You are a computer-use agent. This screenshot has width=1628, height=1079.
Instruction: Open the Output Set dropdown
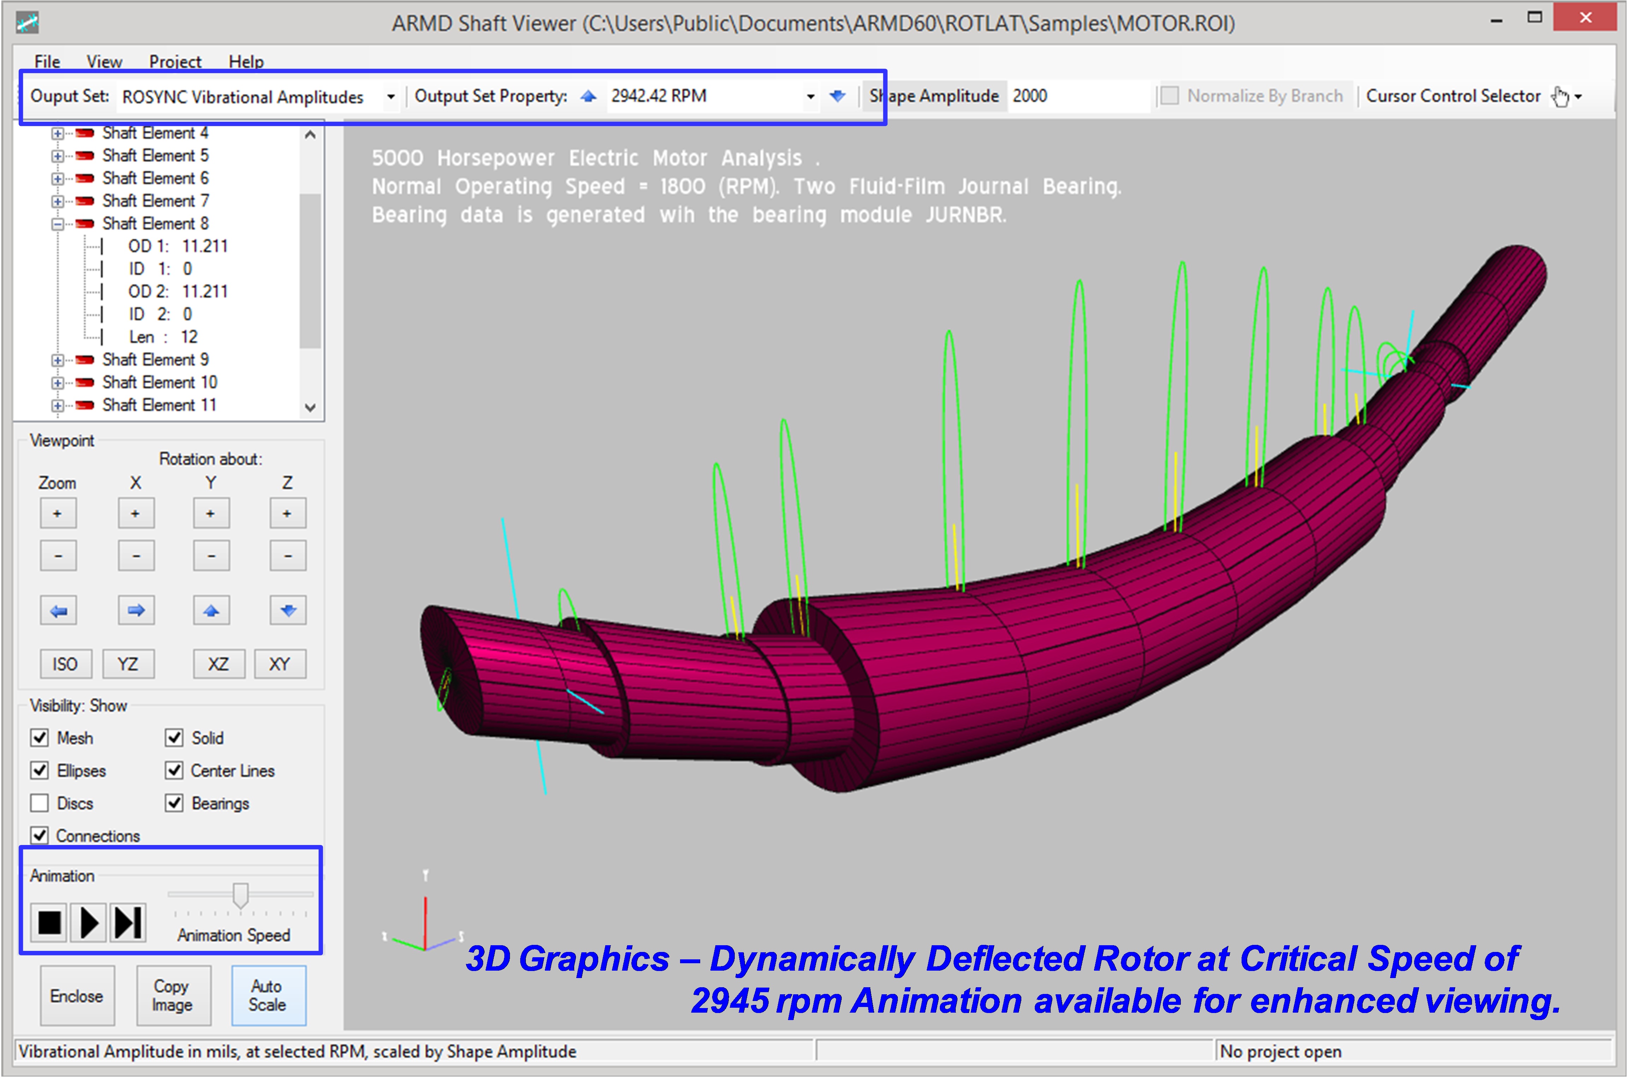tap(391, 96)
